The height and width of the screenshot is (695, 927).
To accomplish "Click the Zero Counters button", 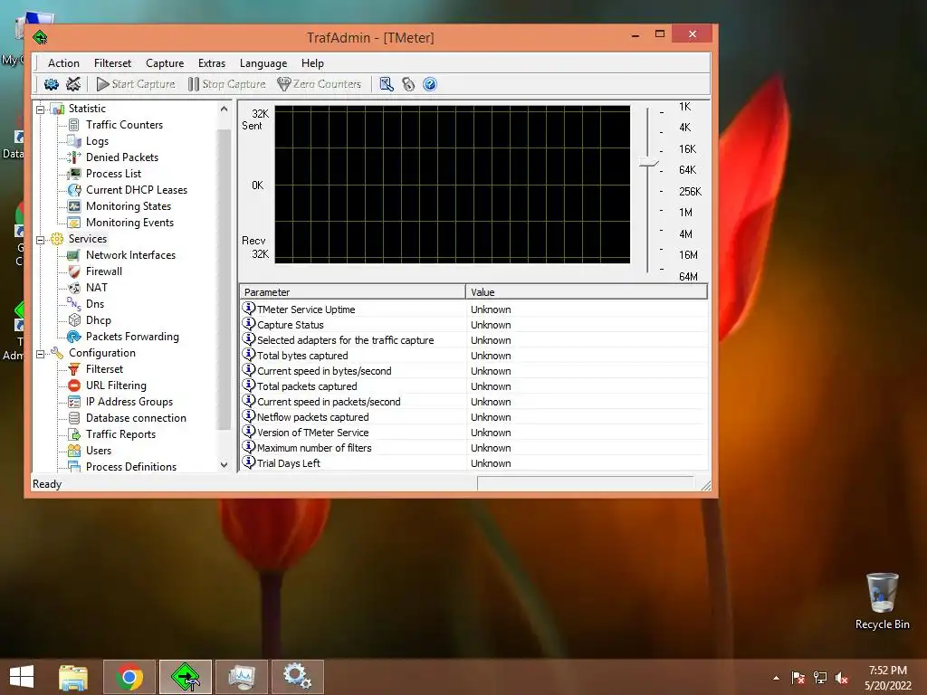I will (320, 84).
